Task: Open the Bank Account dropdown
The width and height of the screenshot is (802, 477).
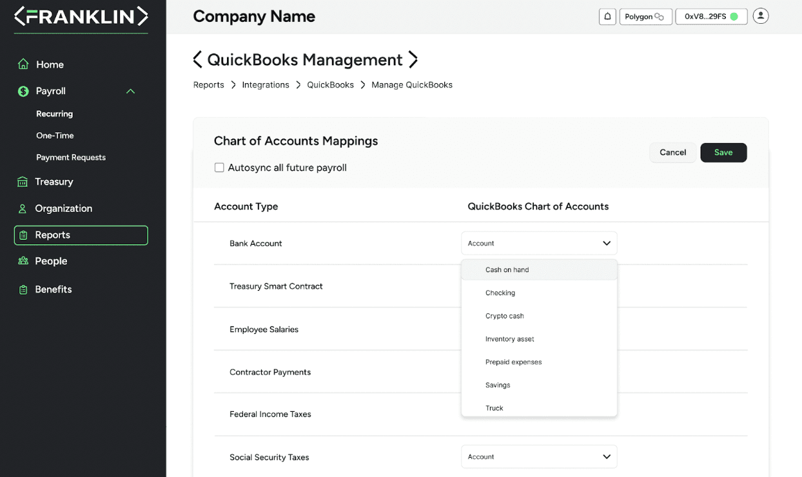Action: 539,244
